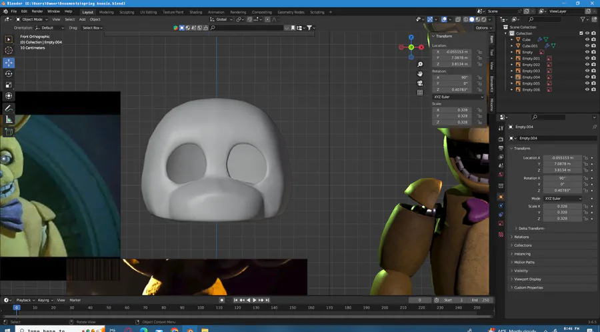Click frame 100 on the timeline ruler
Viewport: 600px width, 332px height.
click(200, 308)
